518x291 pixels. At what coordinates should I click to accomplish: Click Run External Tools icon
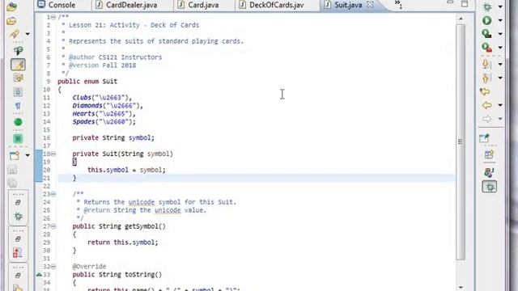click(487, 48)
